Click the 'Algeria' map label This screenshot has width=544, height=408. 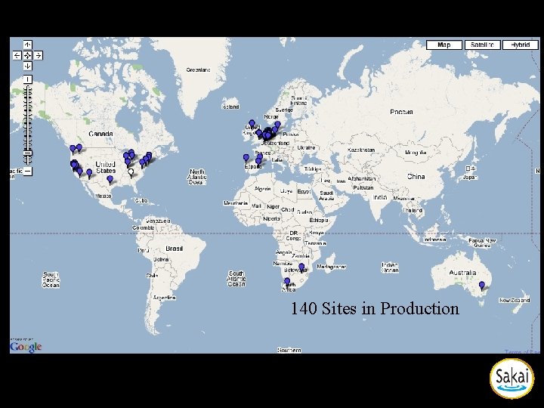pyautogui.click(x=263, y=189)
